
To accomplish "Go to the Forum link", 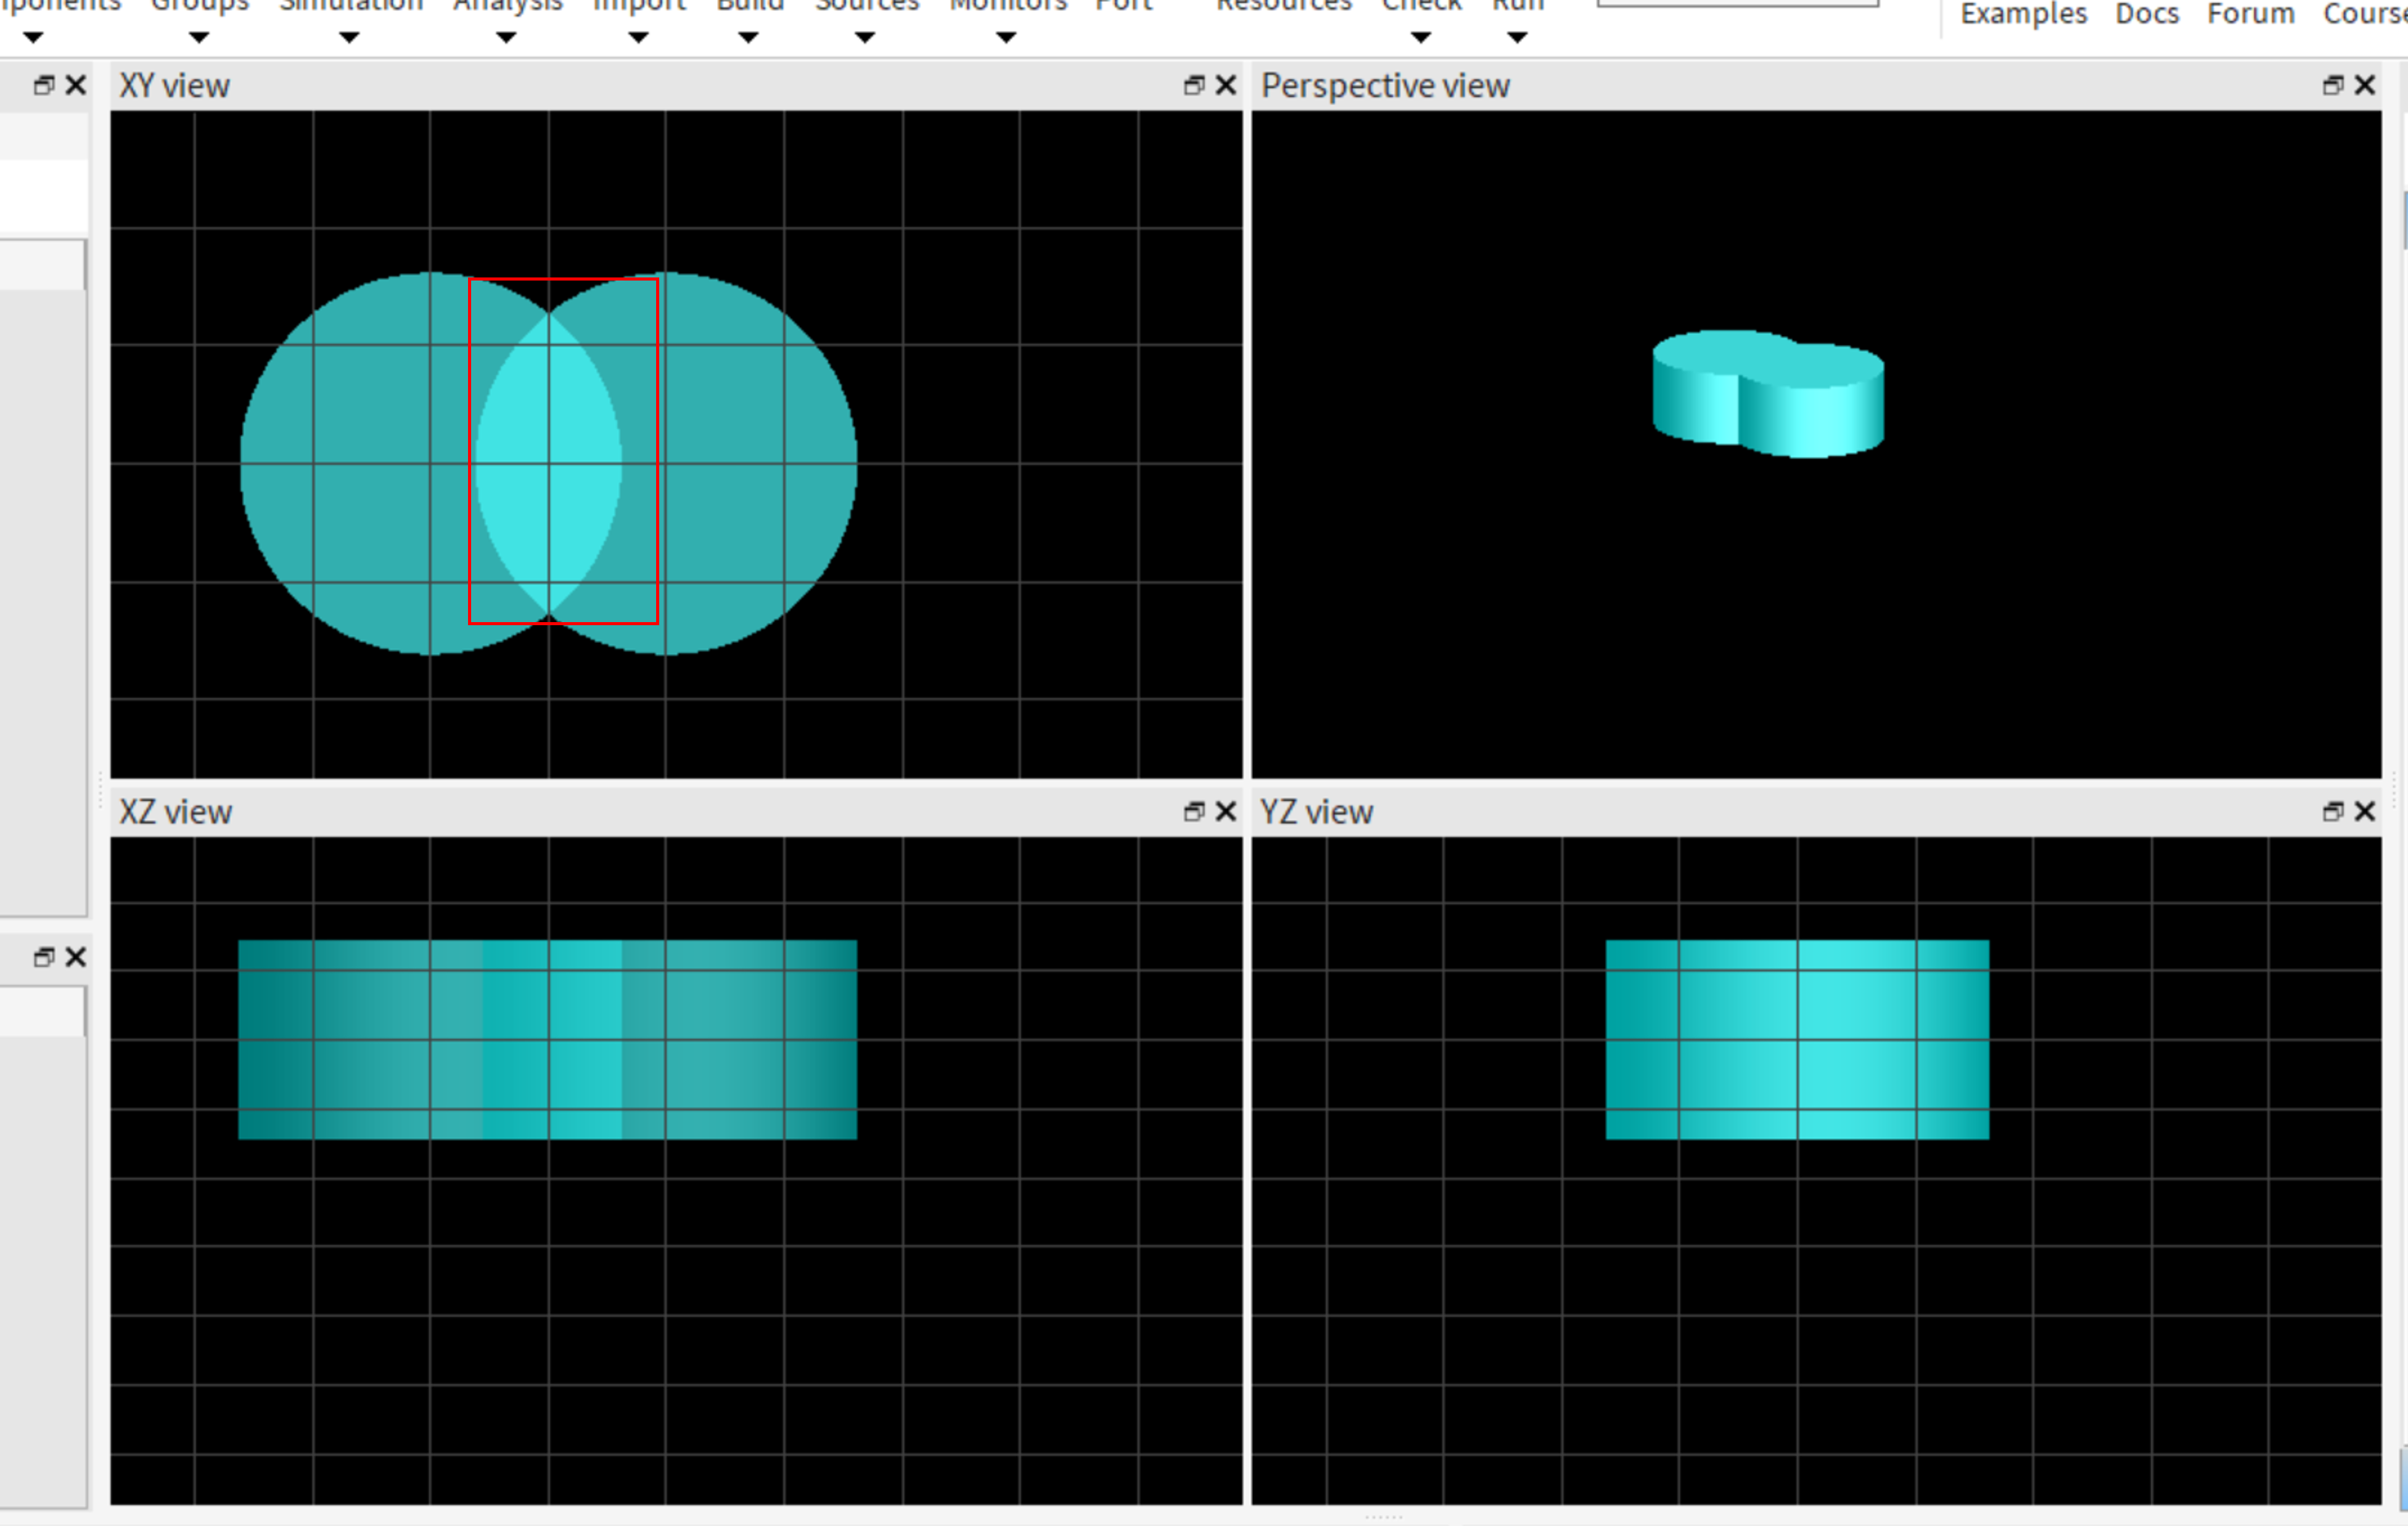I will [x=2250, y=14].
